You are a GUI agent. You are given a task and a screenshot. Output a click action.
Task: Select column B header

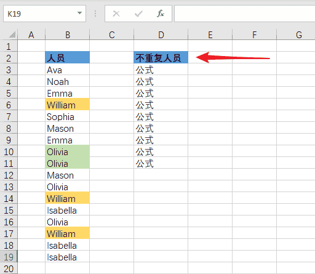(68, 34)
